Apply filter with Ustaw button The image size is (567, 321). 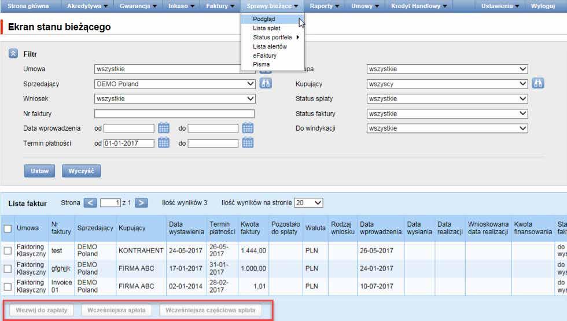[x=40, y=171]
